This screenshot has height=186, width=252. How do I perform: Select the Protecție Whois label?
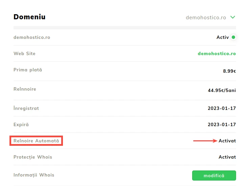[33, 157]
